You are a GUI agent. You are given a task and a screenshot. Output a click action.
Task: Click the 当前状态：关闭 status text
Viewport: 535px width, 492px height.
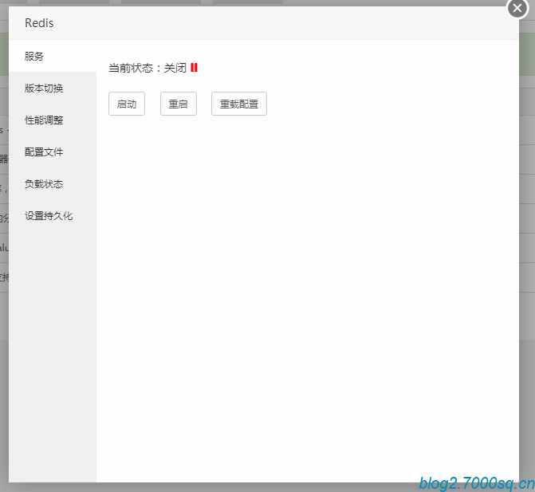click(148, 68)
